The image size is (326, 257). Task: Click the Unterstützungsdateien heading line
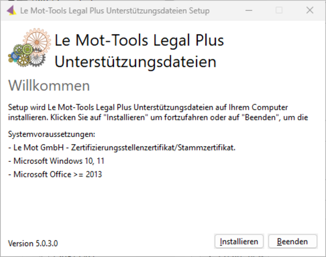point(136,62)
